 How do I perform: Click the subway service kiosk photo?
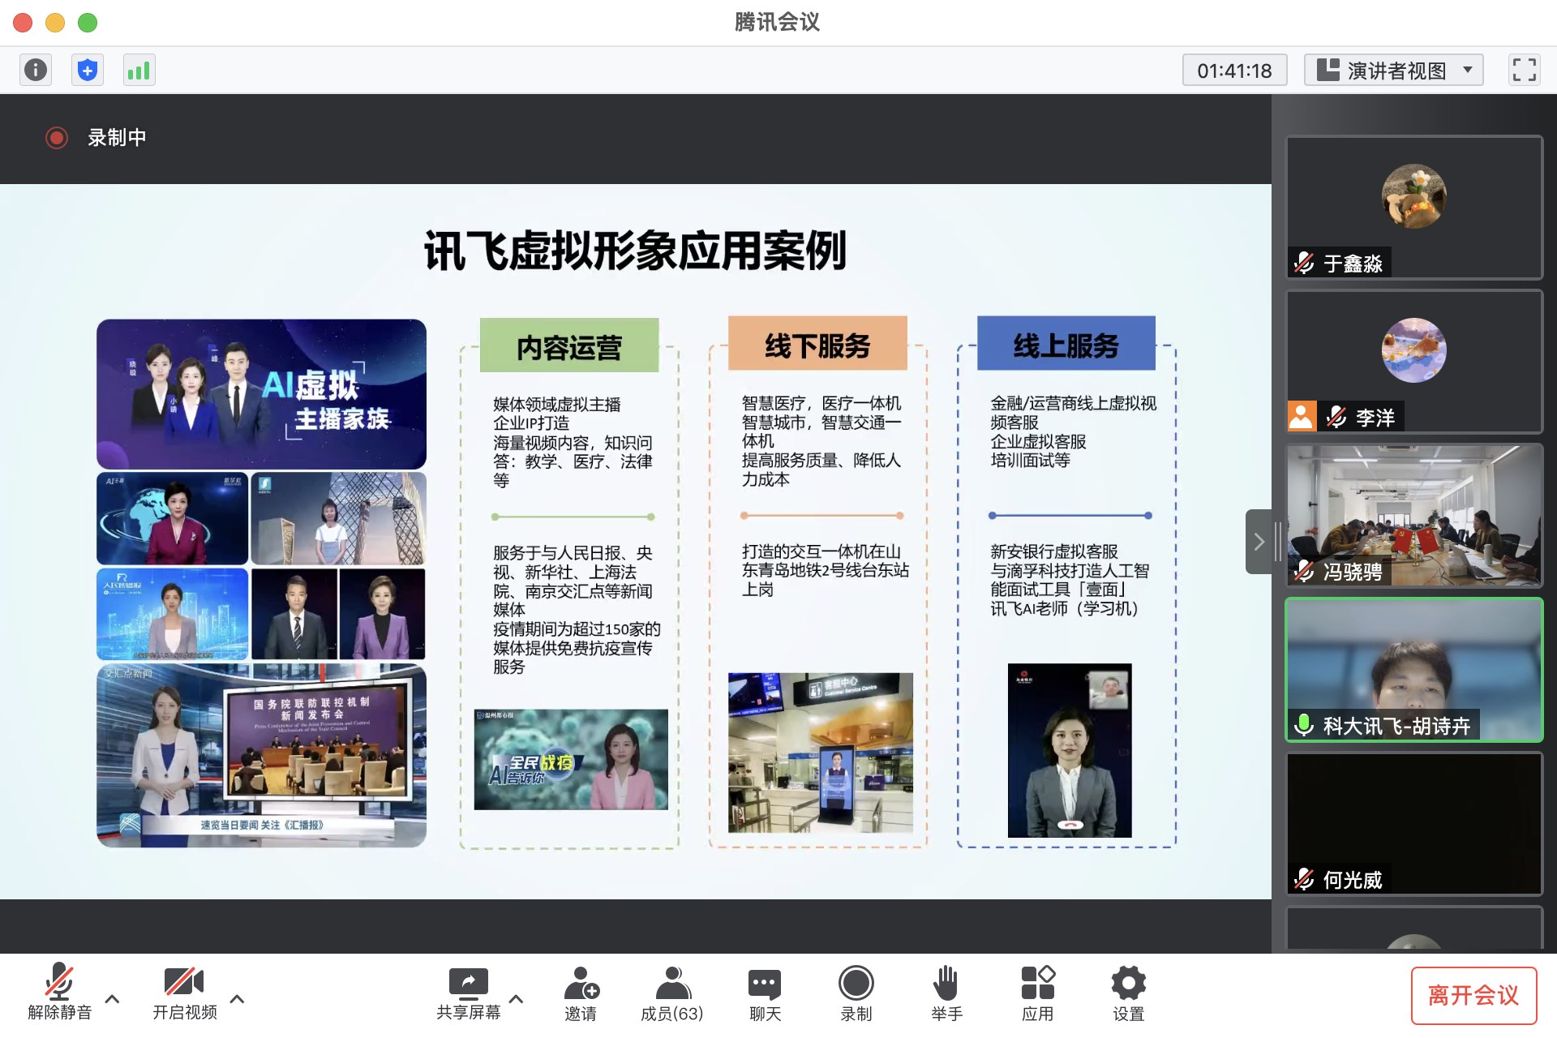pos(820,753)
